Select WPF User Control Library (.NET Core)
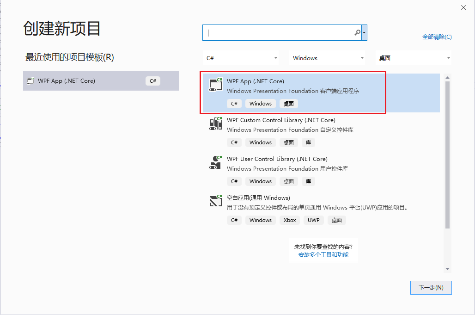 (x=321, y=170)
